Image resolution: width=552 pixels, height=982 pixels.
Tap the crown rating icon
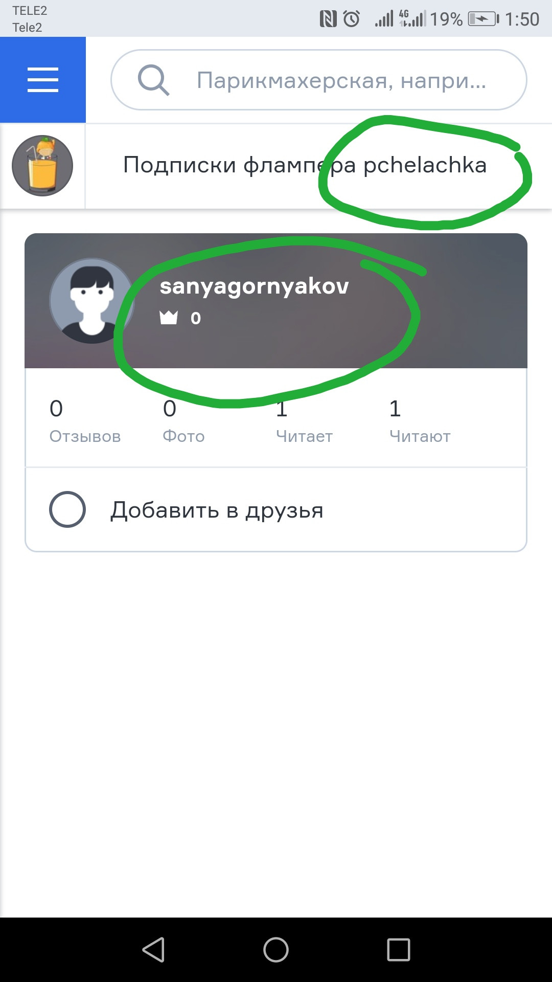coord(169,318)
